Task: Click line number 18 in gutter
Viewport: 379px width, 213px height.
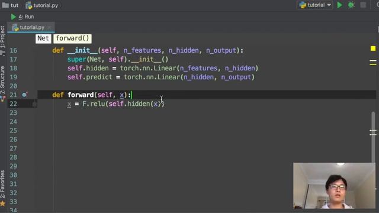Action: pyautogui.click(x=13, y=69)
